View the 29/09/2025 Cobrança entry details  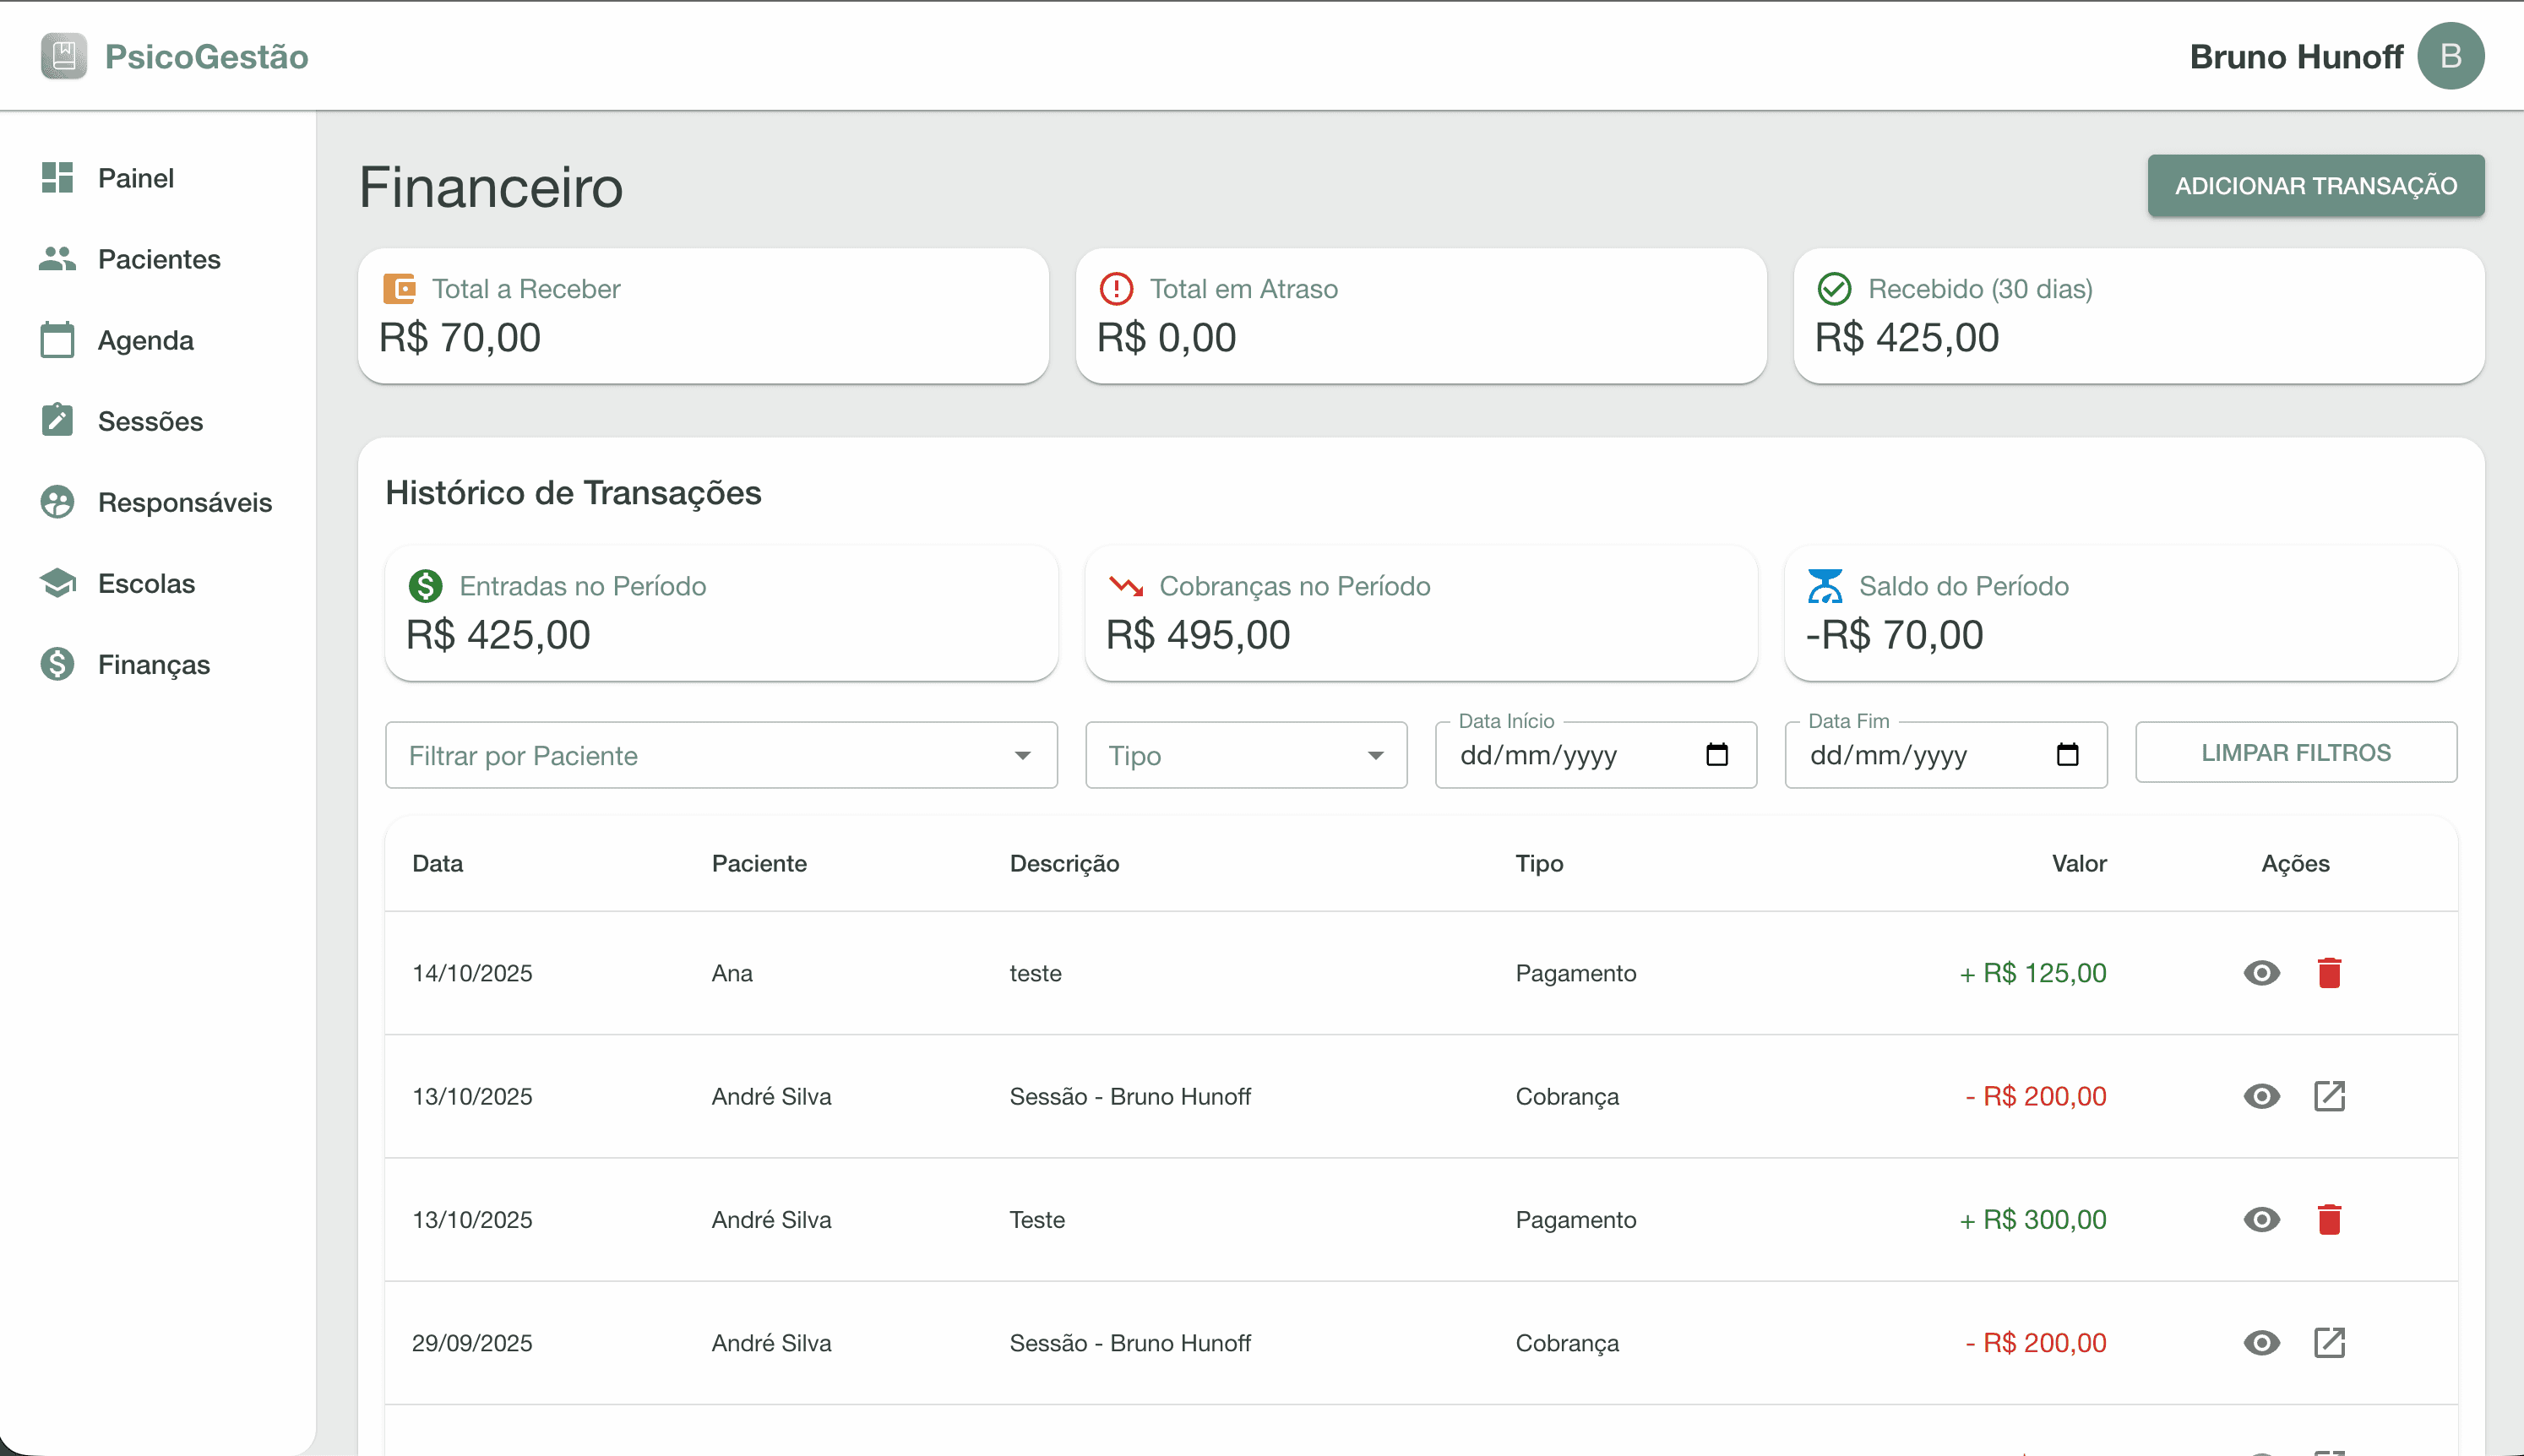point(2263,1343)
